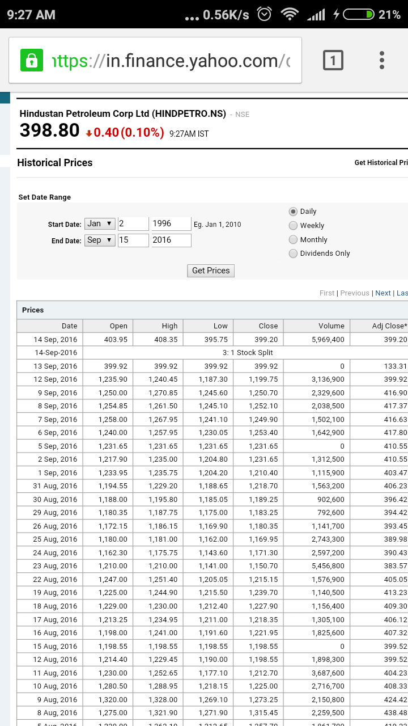
Task: Click the Set Date Range label
Action: (x=45, y=197)
